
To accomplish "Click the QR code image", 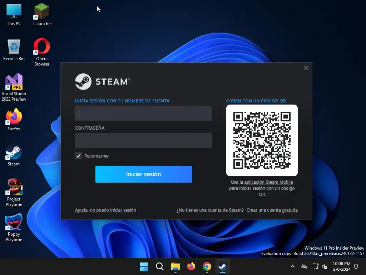I will pyautogui.click(x=262, y=140).
